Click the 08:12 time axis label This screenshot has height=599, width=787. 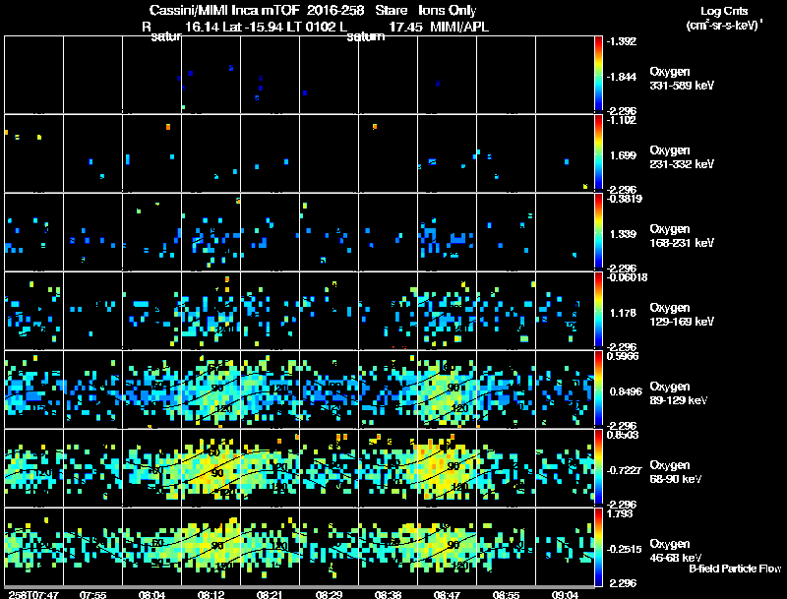click(211, 595)
